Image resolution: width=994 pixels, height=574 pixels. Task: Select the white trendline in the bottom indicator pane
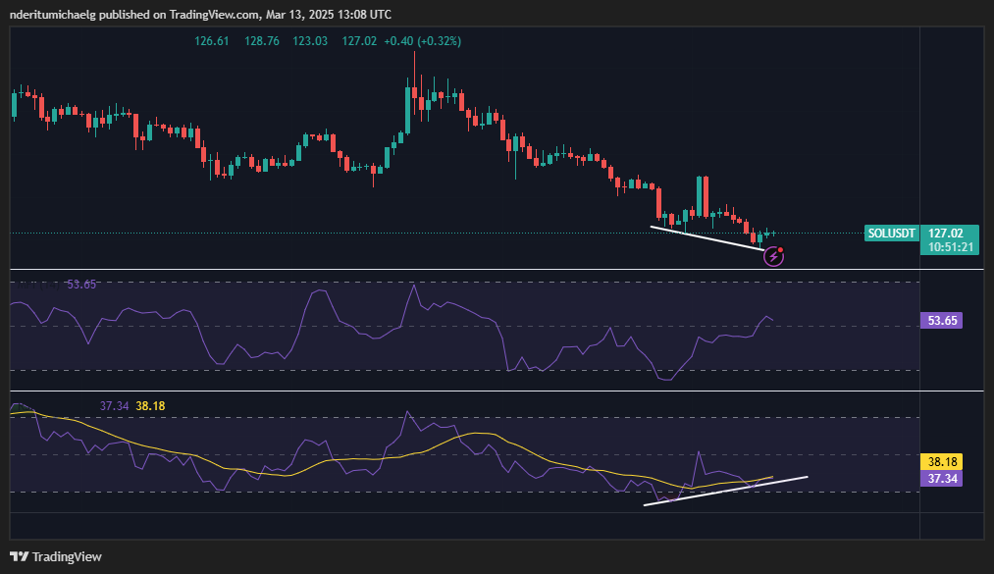tap(726, 491)
